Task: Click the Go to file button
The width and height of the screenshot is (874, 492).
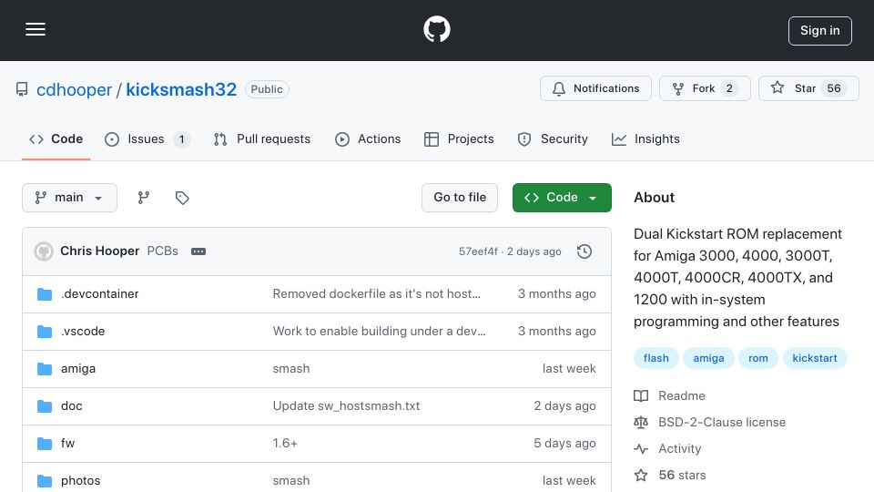Action: (x=459, y=198)
